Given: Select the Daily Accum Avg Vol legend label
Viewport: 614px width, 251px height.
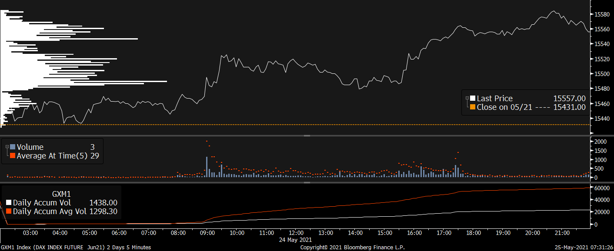Looking at the screenshot, I should click(49, 211).
